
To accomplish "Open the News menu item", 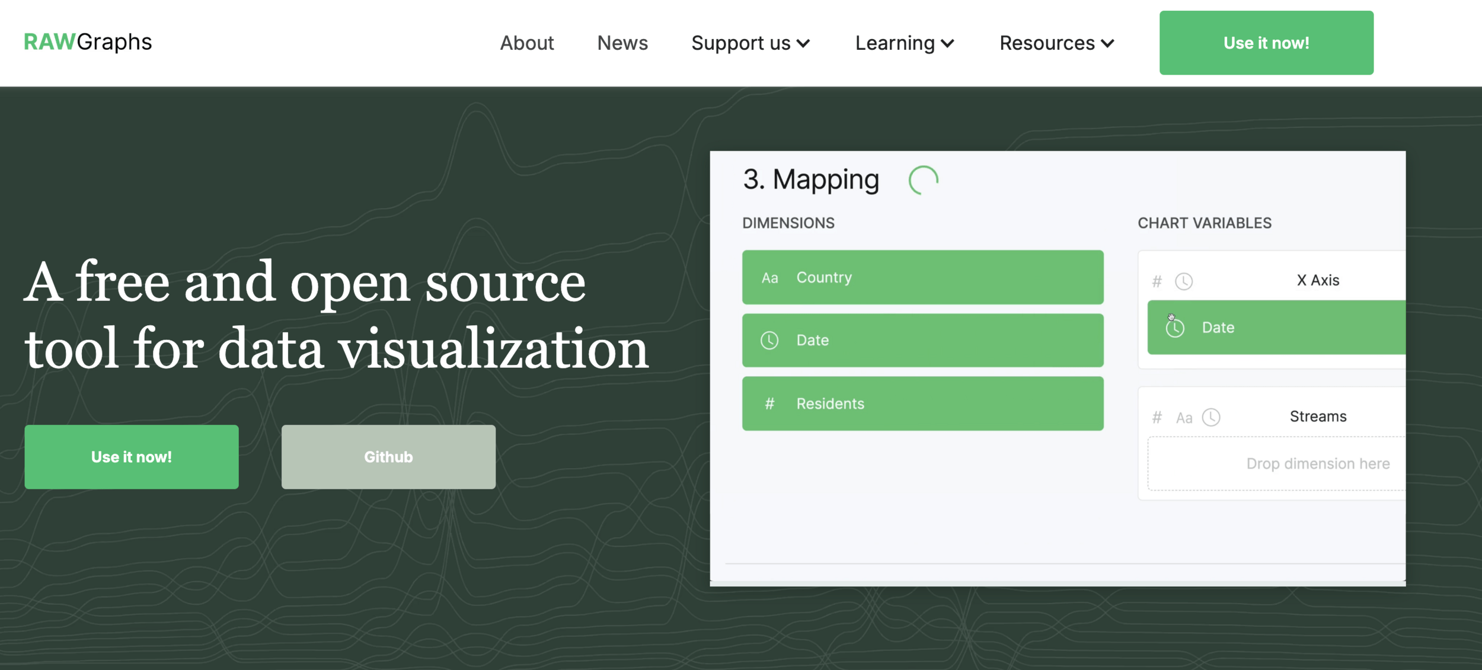I will click(x=622, y=43).
